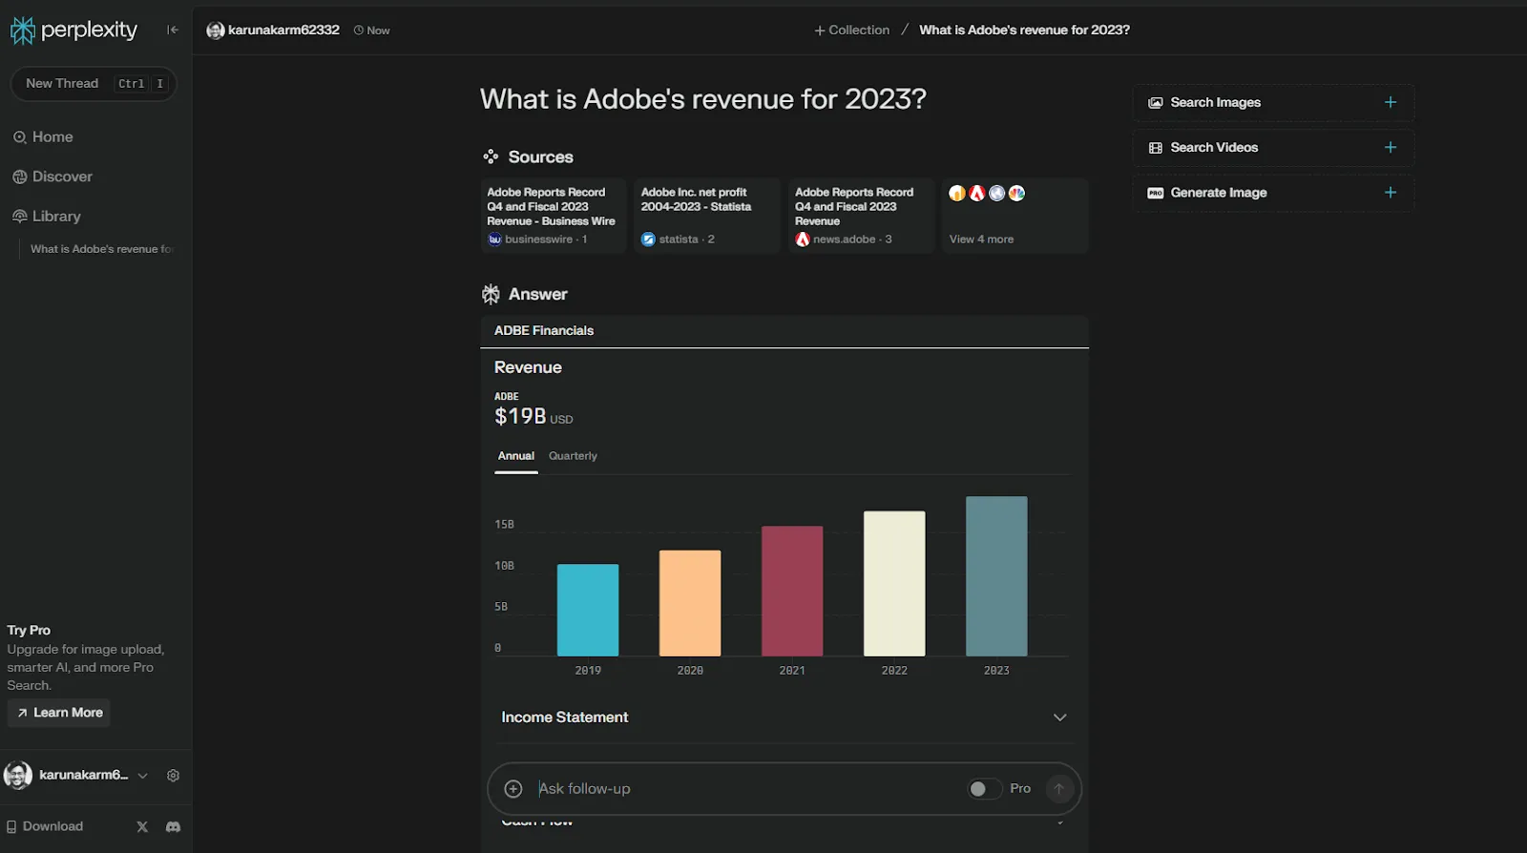The image size is (1527, 853).
Task: Click the attach plus icon in follow-up box
Action: (513, 789)
